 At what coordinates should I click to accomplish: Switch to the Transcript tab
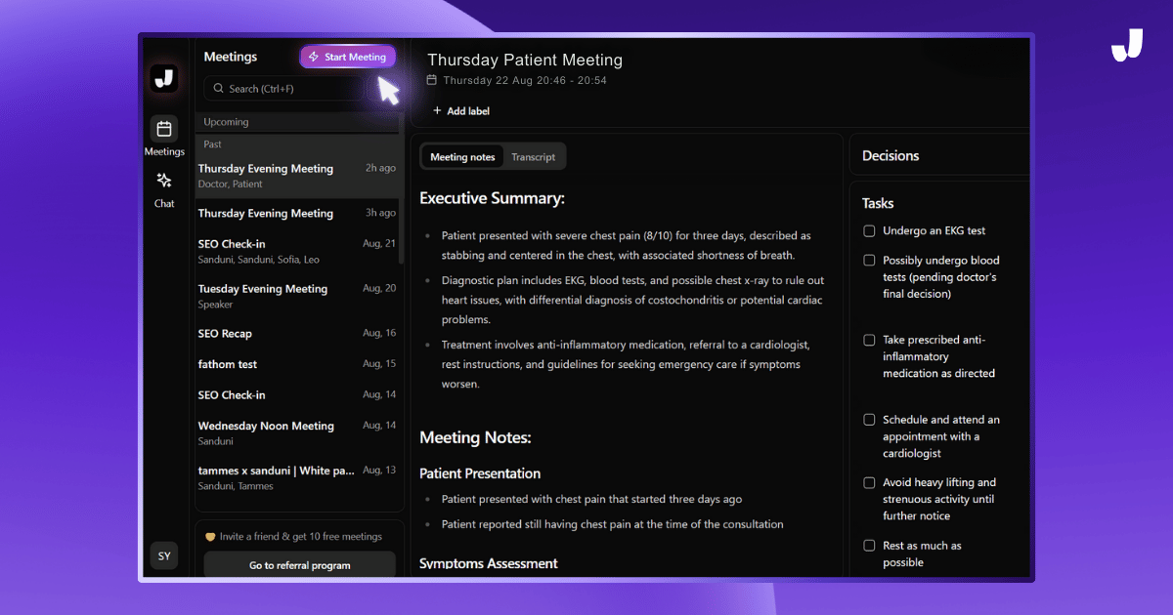[533, 157]
